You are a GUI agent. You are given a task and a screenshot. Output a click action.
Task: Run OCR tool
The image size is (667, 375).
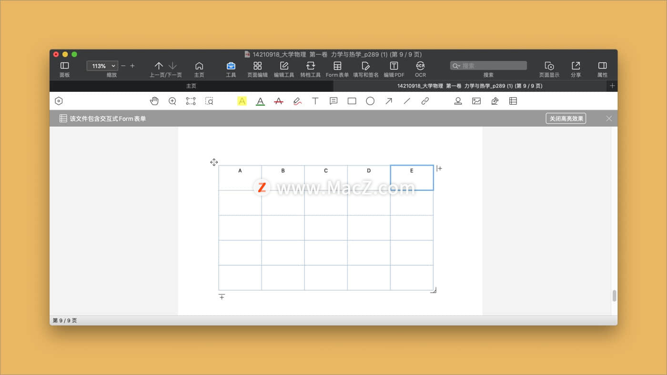click(420, 66)
